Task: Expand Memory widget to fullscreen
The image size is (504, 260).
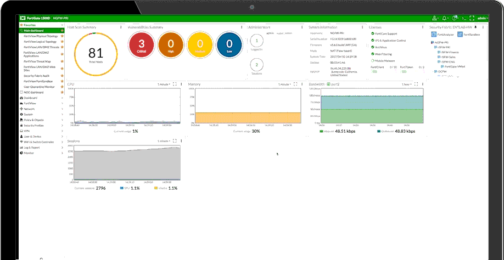Action: tap(295, 84)
